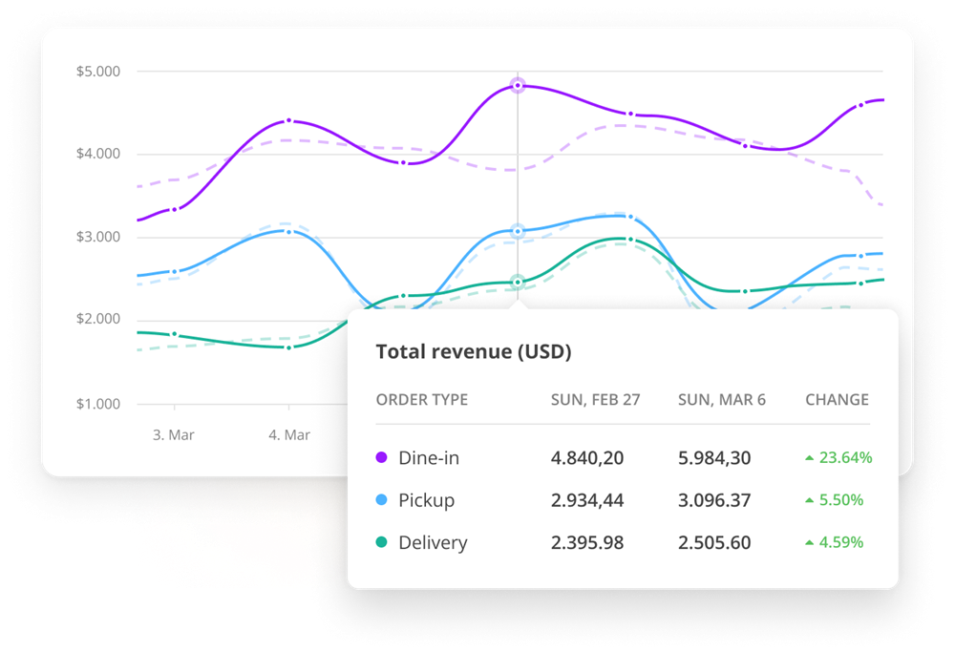Click the CHANGE column header
Viewport: 955px width, 652px height.
click(837, 400)
